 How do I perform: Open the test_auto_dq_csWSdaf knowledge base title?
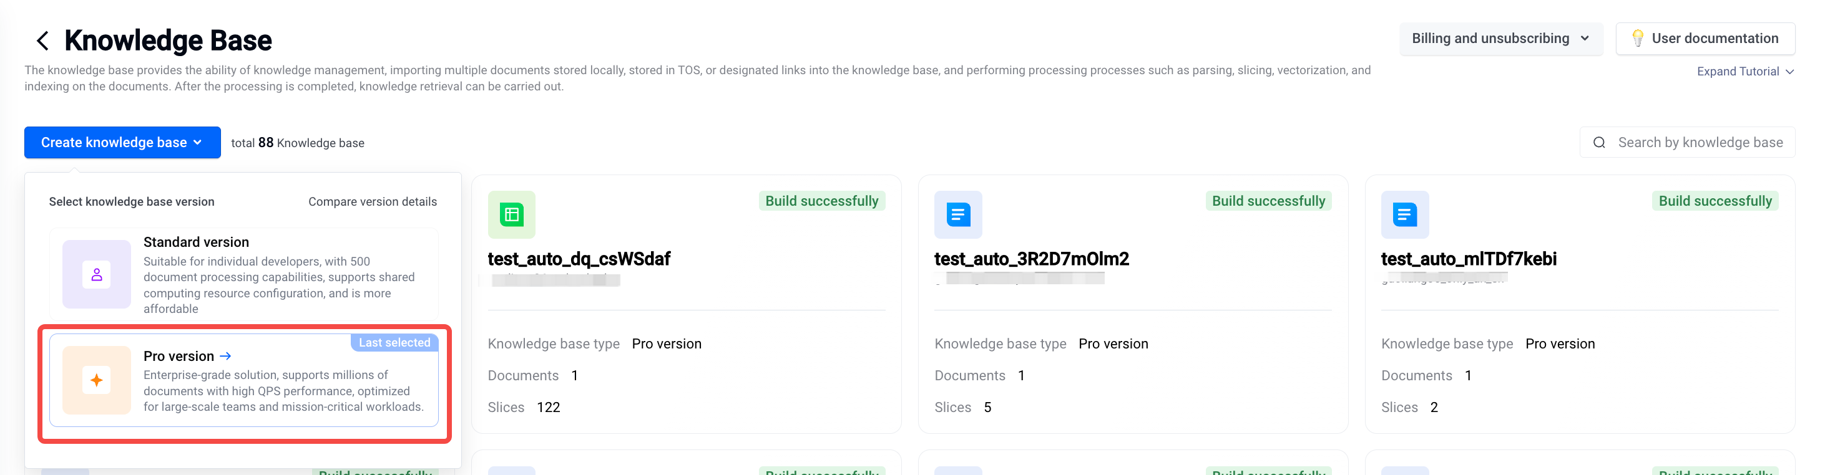coord(579,259)
